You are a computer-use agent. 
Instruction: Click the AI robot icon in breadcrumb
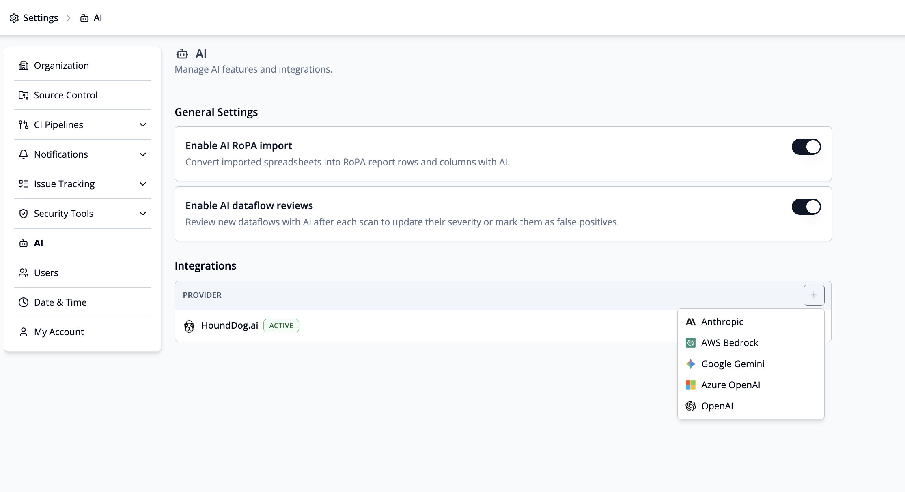(84, 18)
